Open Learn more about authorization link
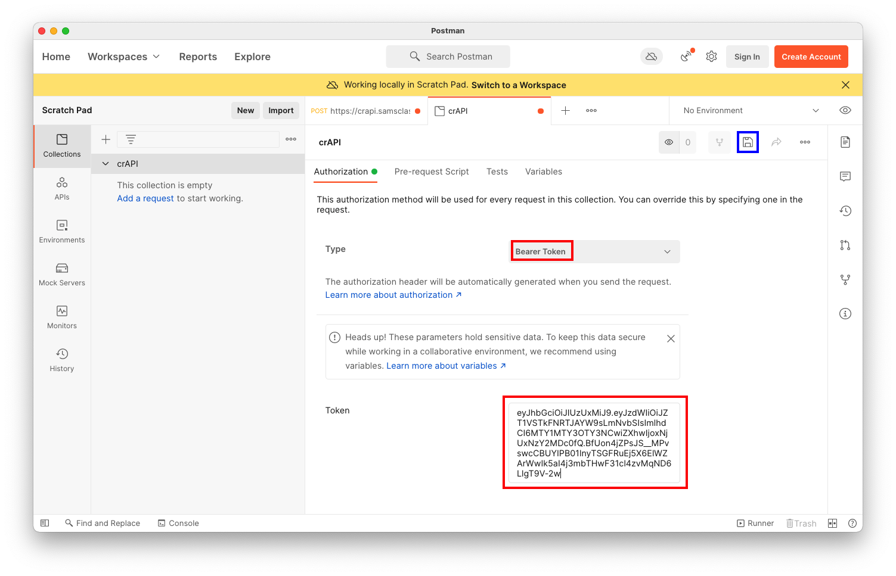Viewport: 896px width, 576px height. [393, 295]
